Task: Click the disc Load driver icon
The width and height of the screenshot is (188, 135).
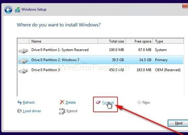Action: tap(19, 111)
